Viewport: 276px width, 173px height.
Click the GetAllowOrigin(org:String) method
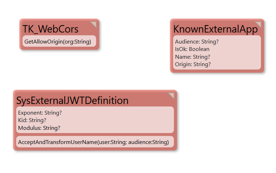click(57, 42)
